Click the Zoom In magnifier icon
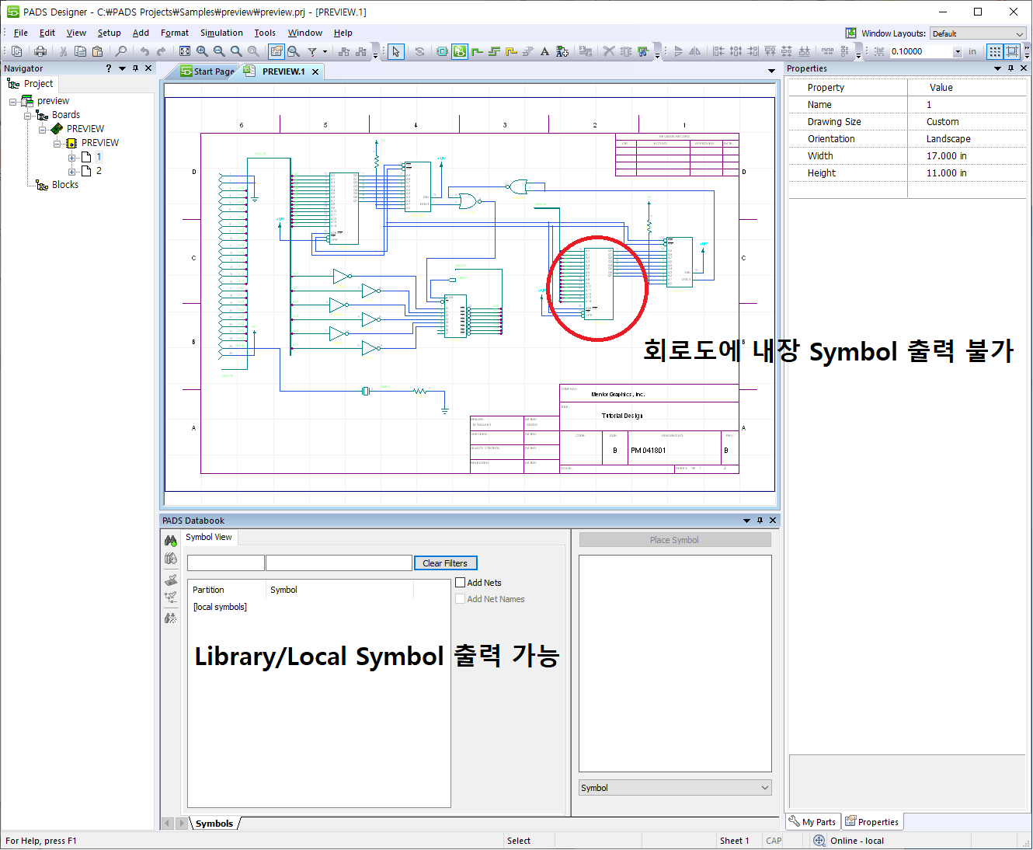The height and width of the screenshot is (850, 1033). tap(202, 51)
